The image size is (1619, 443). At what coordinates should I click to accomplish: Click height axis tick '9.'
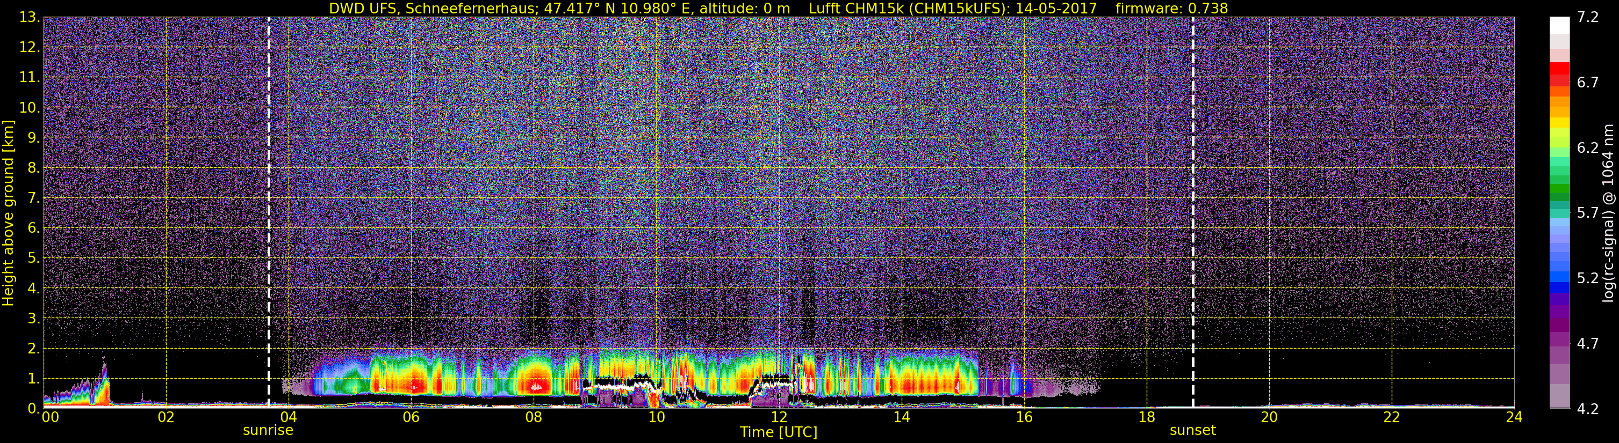34,138
